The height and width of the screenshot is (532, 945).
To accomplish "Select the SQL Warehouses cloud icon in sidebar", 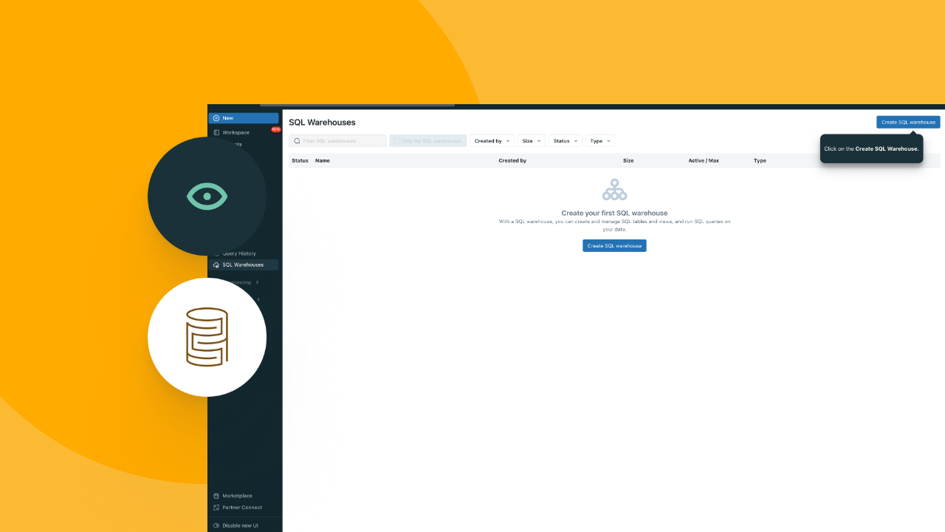I will (216, 265).
